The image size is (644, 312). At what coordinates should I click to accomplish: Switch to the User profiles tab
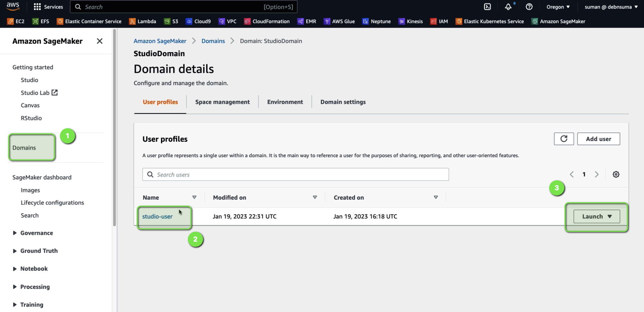(x=160, y=102)
